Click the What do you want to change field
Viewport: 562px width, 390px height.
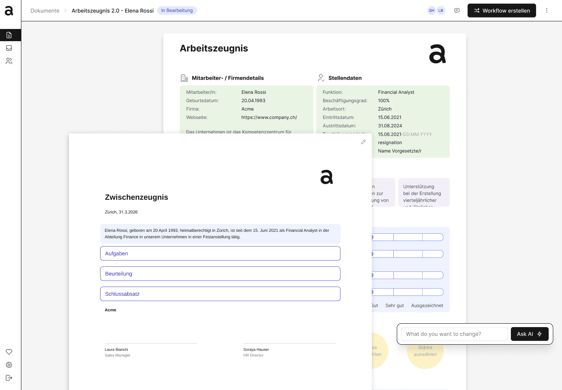click(454, 334)
